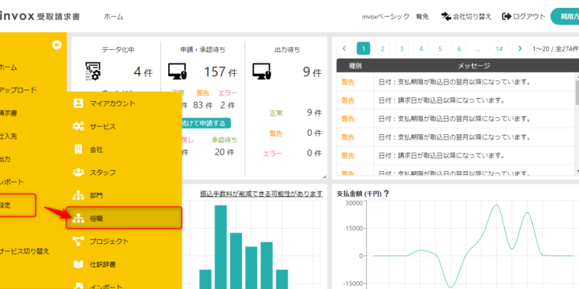The width and height of the screenshot is (579, 289).
Task: Click the Project flow icon
Action: pos(78,241)
